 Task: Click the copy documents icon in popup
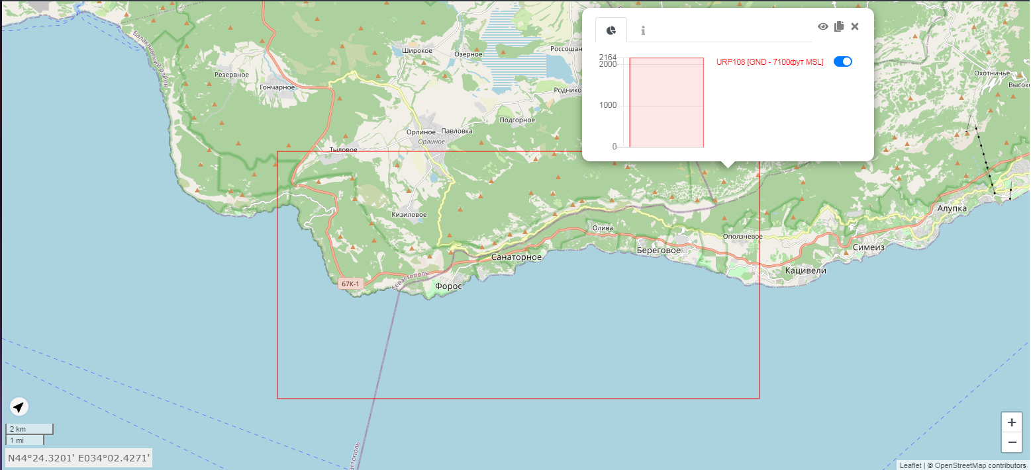click(x=839, y=26)
